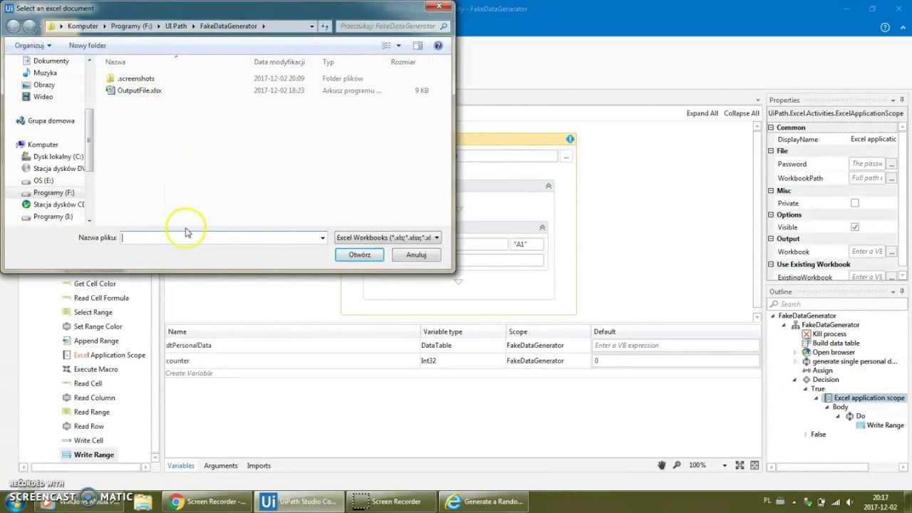Screen dimensions: 912x513
Task: Click the pan hand tool icon
Action: 662,465
